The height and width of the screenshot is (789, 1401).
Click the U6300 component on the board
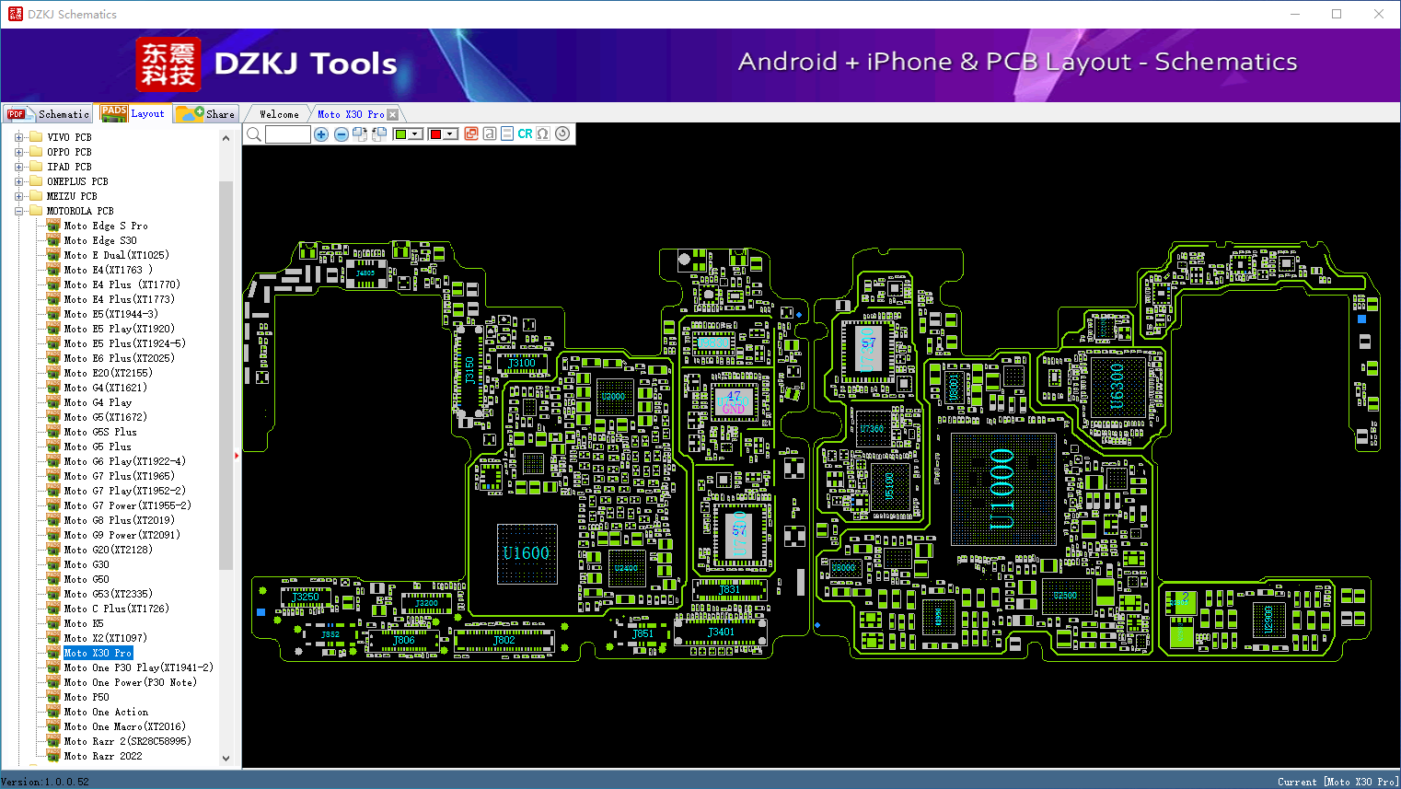pyautogui.click(x=1117, y=387)
